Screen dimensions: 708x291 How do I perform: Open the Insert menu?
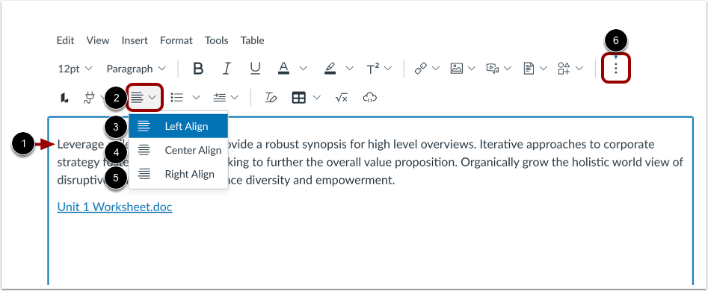point(135,40)
